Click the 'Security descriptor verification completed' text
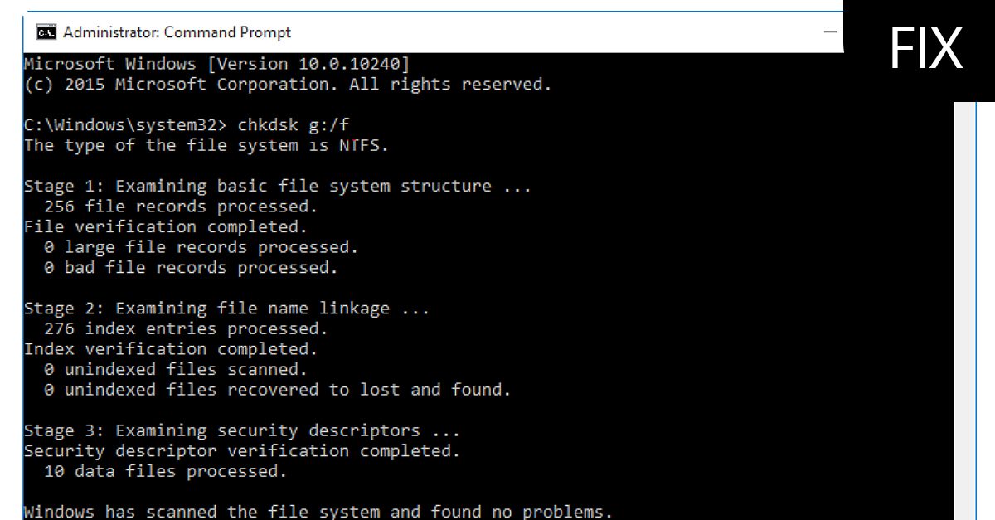The image size is (995, 520). tap(242, 450)
